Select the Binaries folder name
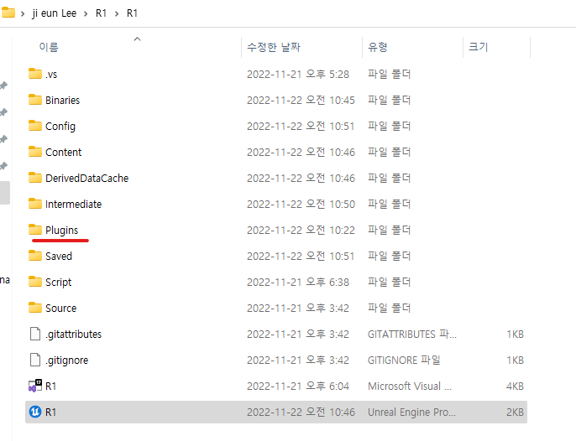 click(62, 100)
